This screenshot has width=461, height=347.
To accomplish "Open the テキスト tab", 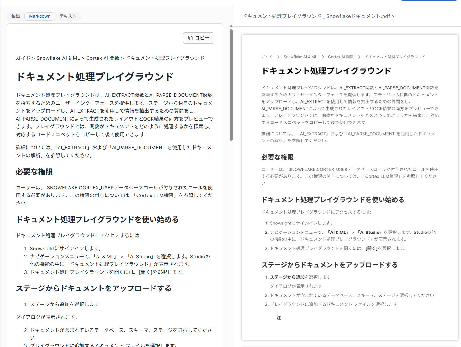I will tap(68, 16).
